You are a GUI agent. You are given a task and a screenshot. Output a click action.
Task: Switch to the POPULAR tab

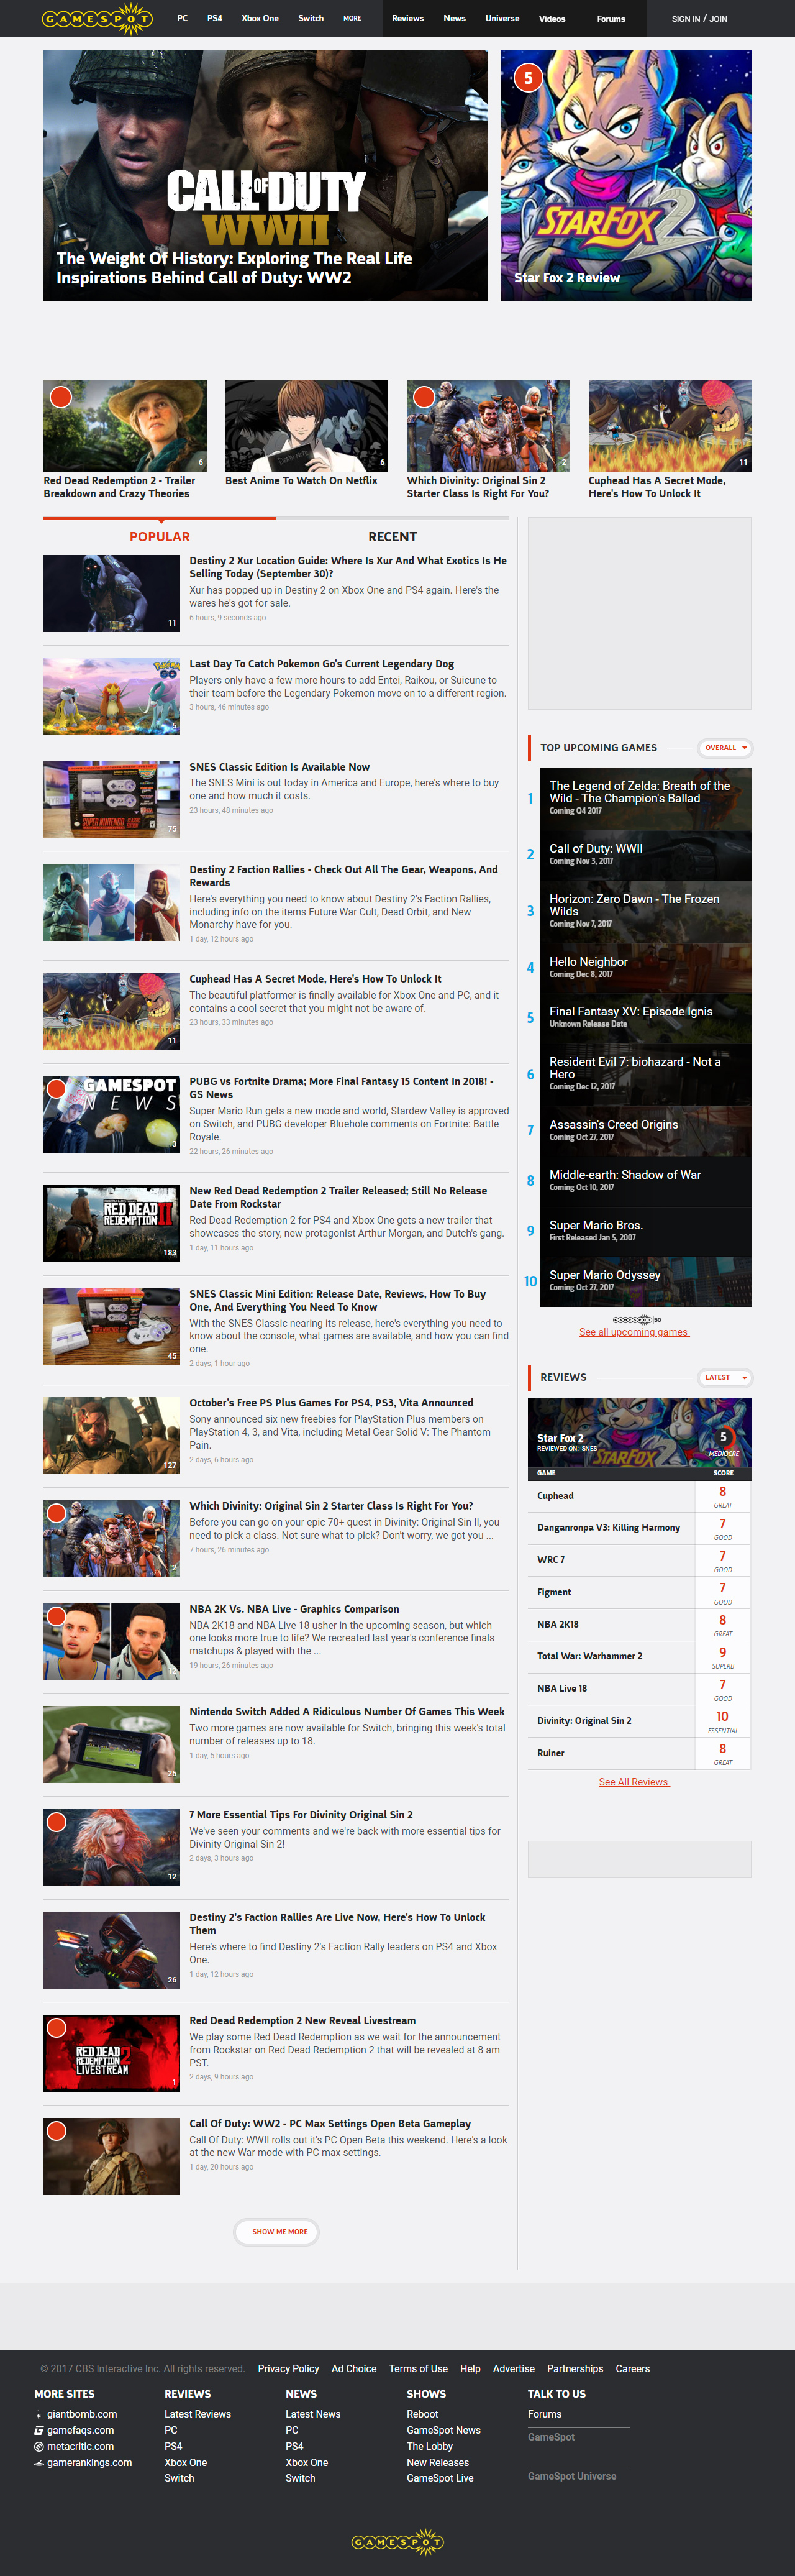(160, 536)
